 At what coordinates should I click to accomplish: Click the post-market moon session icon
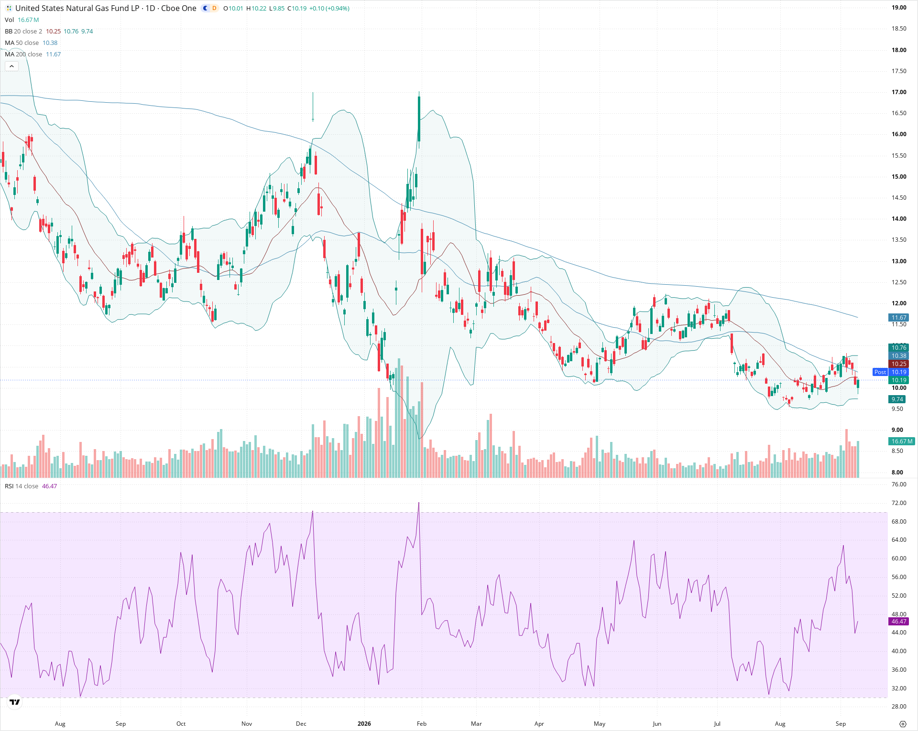(206, 8)
